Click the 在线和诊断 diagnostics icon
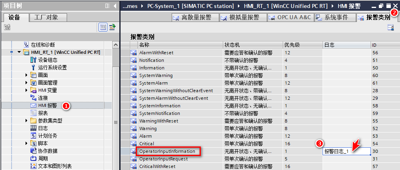400x170 pixels. pyautogui.click(x=26, y=45)
